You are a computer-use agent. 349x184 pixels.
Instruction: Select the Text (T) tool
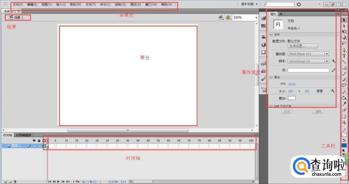[344, 56]
